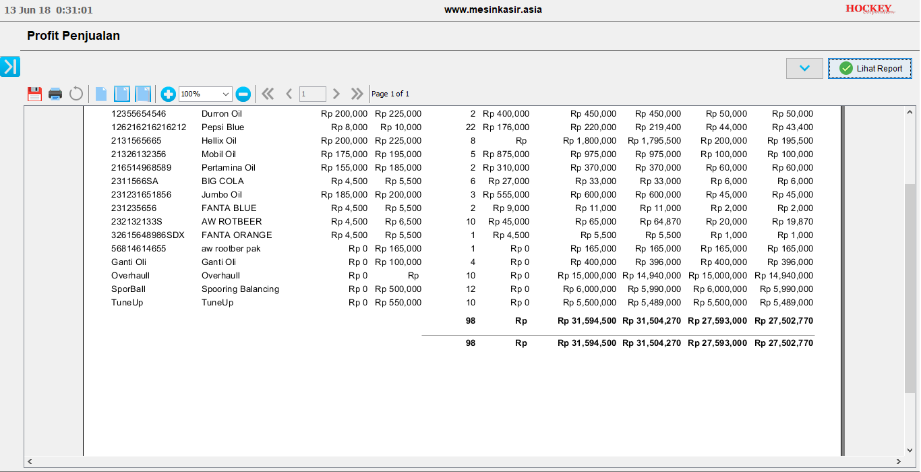
Task: Go to the next page
Action: 336,94
